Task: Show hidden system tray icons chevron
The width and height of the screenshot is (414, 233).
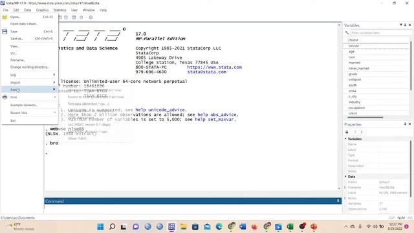Action: coord(346,227)
